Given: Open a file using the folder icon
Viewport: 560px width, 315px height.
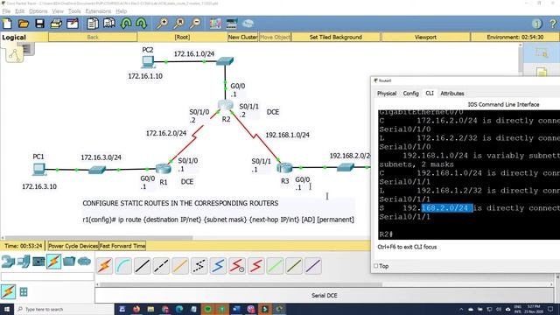Looking at the screenshot, I should pos(24,24).
